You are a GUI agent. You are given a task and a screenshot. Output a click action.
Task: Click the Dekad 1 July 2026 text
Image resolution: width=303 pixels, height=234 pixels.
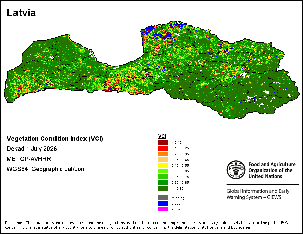(32, 149)
